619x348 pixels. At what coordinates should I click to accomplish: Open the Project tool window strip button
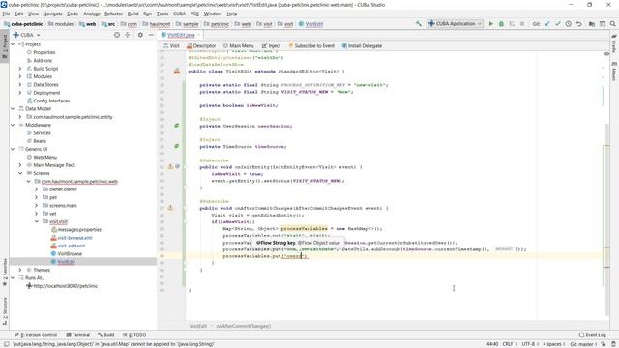coord(5,46)
